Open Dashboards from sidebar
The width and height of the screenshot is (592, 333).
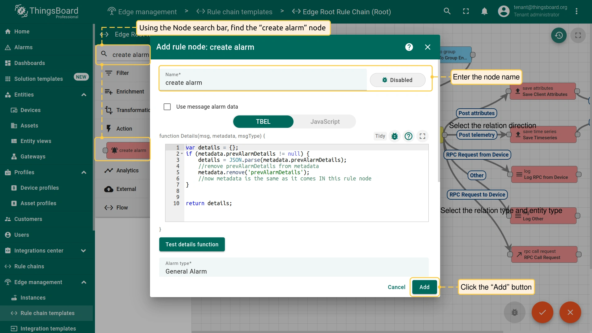click(29, 63)
